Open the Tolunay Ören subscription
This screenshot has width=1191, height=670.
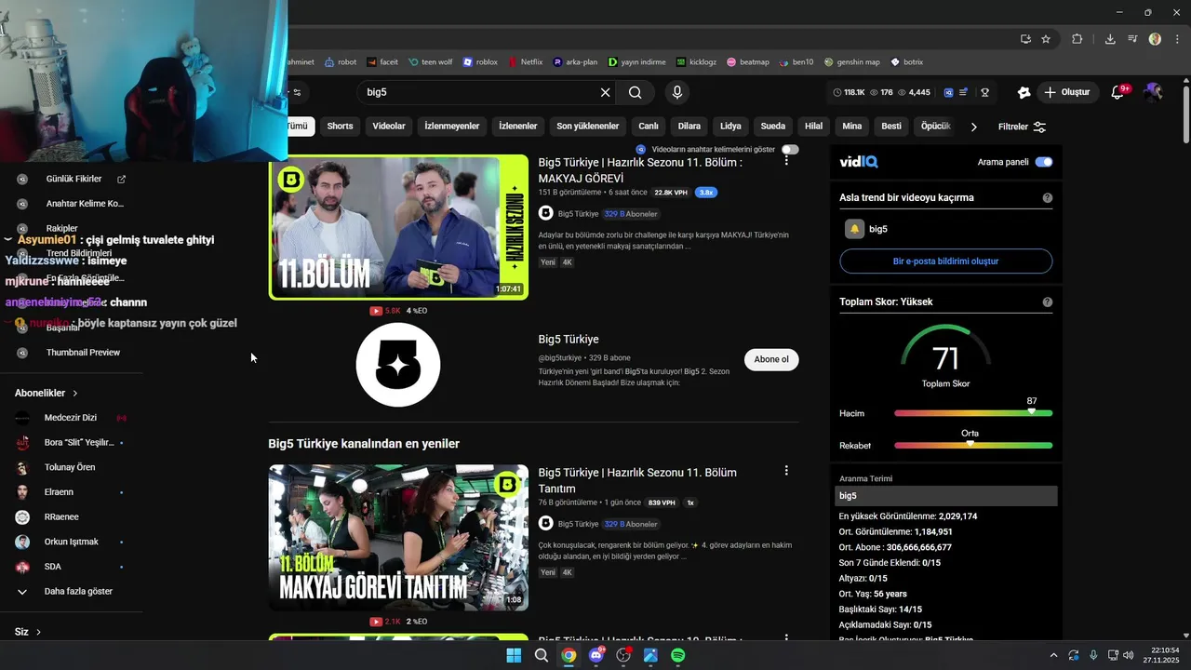pyautogui.click(x=72, y=467)
